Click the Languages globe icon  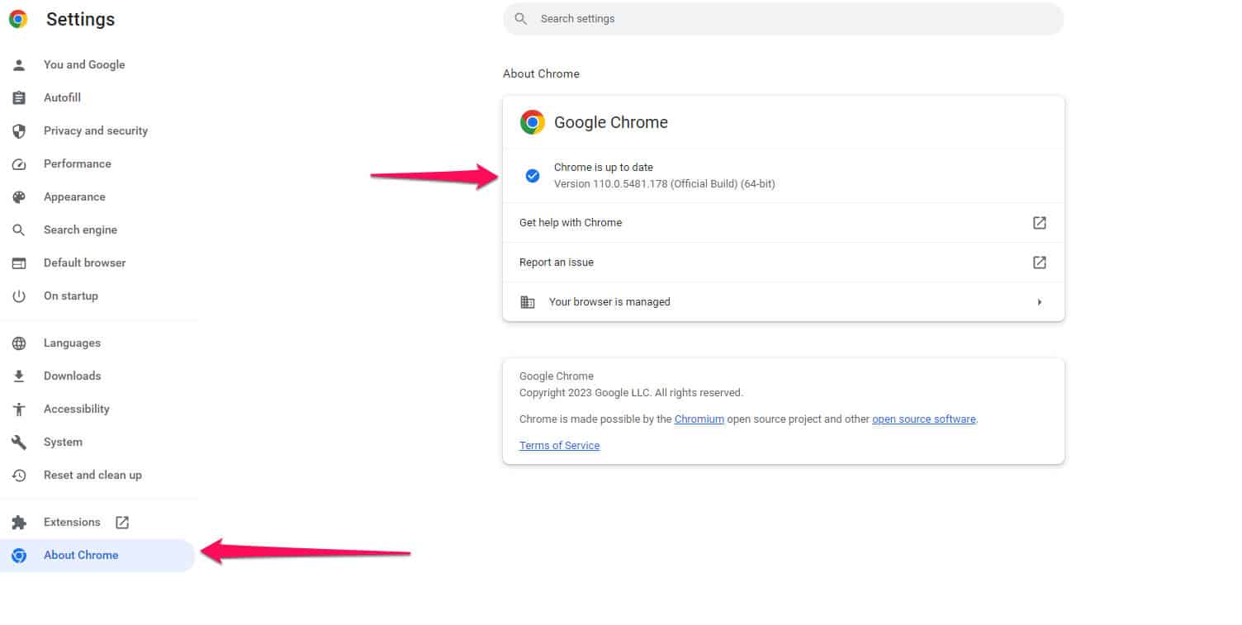(x=19, y=343)
